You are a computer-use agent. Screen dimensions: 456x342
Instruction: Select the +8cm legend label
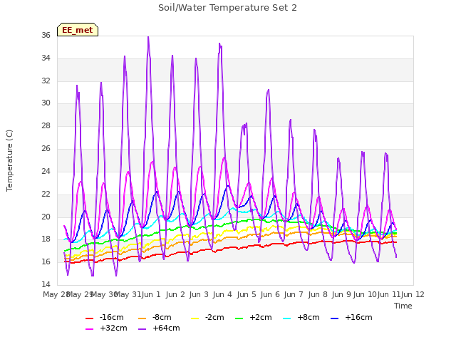(x=309, y=317)
